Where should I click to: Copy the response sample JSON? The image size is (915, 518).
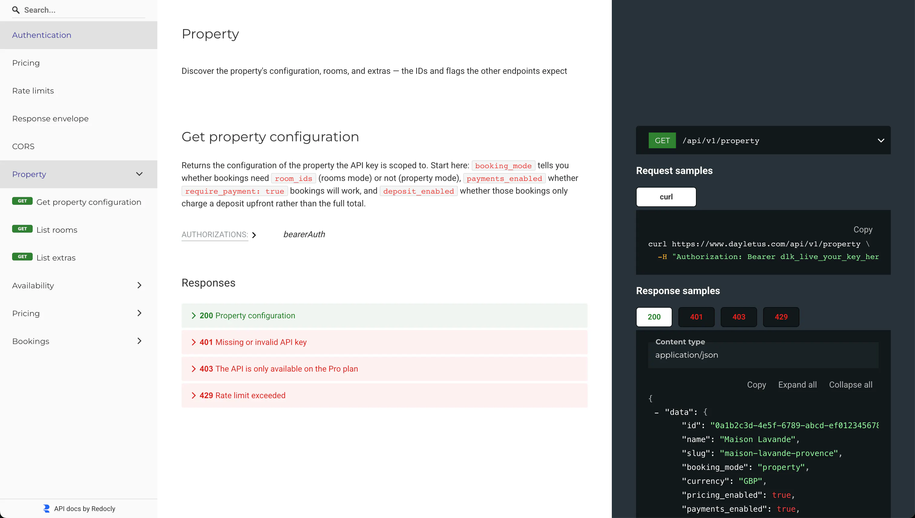point(756,385)
